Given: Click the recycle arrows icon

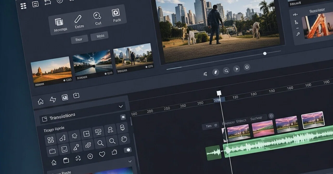Looking at the screenshot, I should (x=78, y=158).
